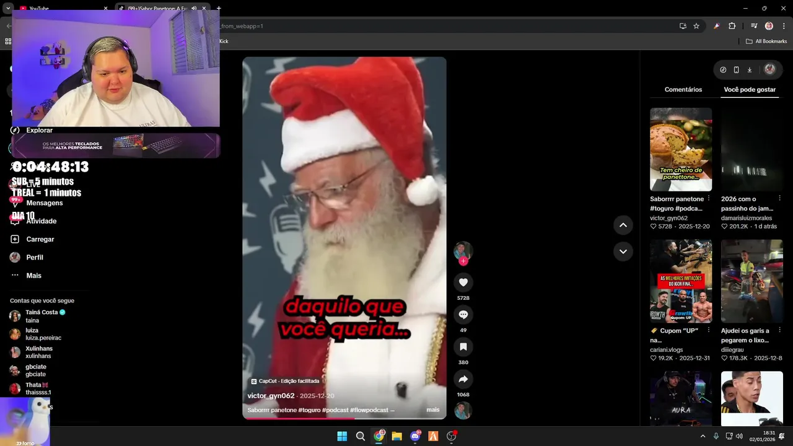Image resolution: width=793 pixels, height=446 pixels.
Task: Open Mensagens in the sidebar
Action: tap(45, 203)
